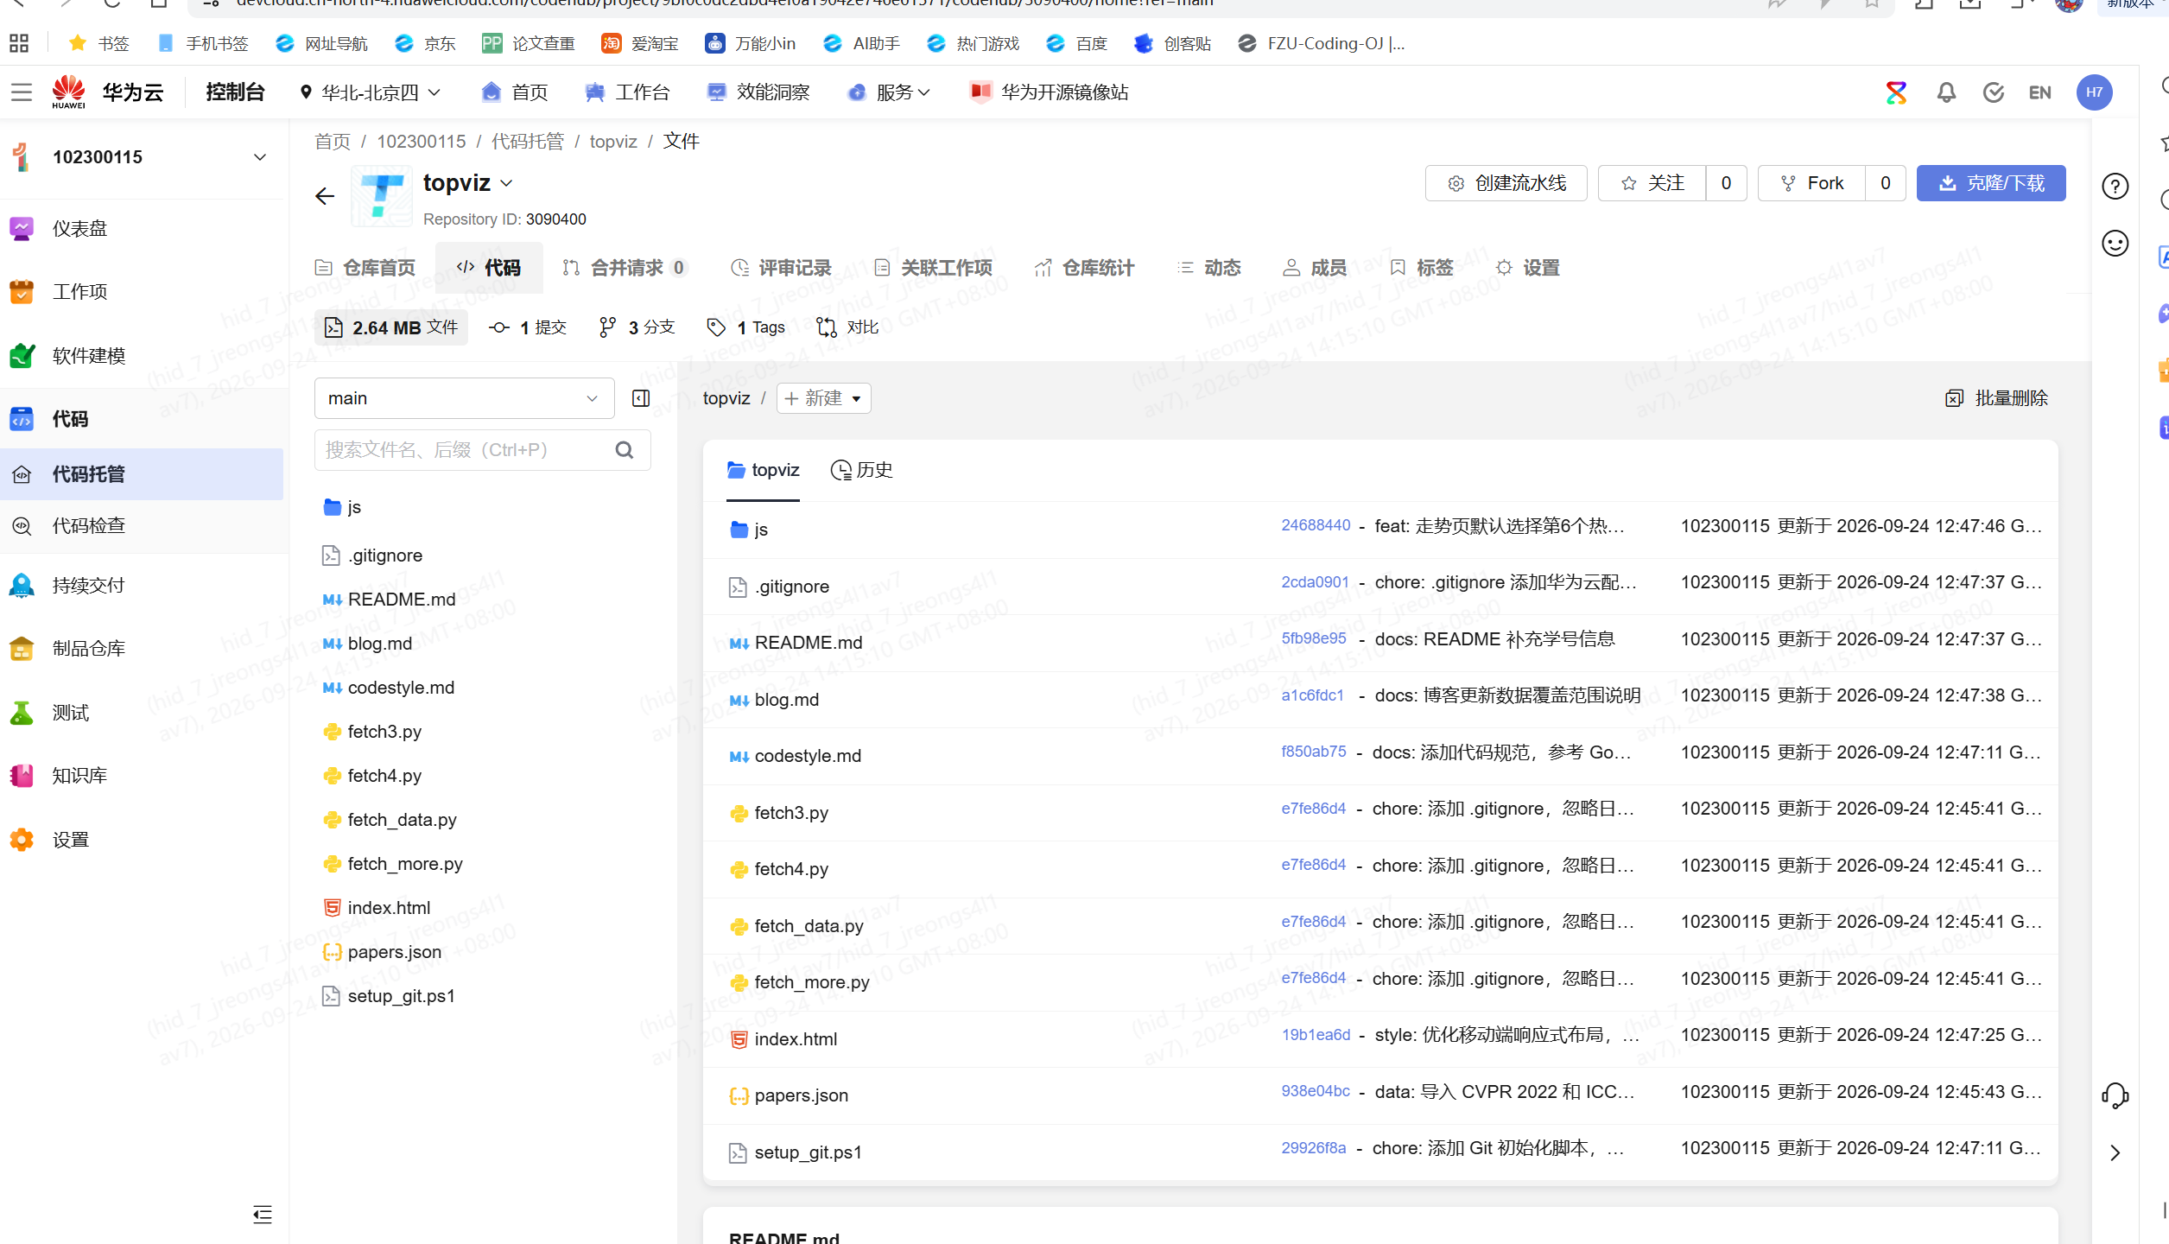Screen dimensions: 2169x1244
Task: Click the notification bell icon
Action: (x=1945, y=92)
